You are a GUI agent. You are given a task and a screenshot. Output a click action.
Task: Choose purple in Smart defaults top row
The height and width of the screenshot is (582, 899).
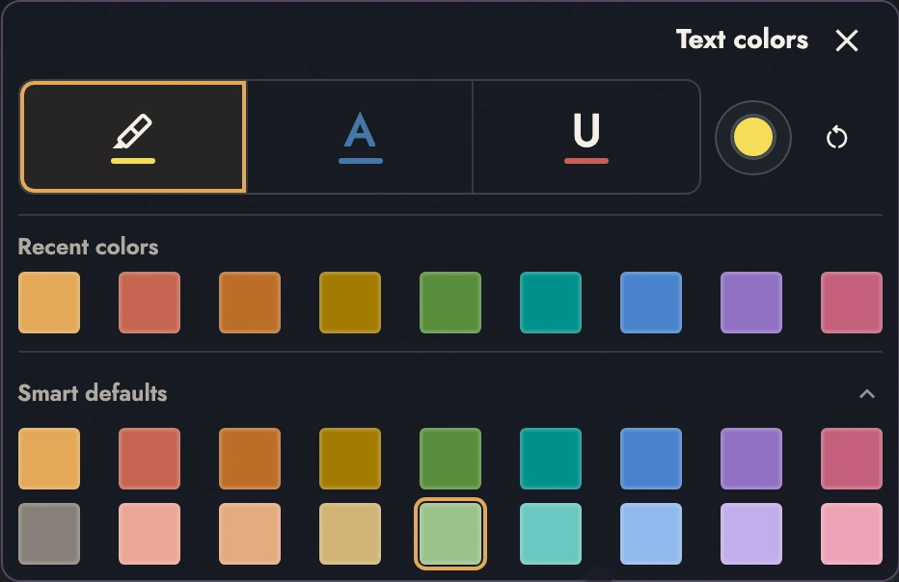751,459
